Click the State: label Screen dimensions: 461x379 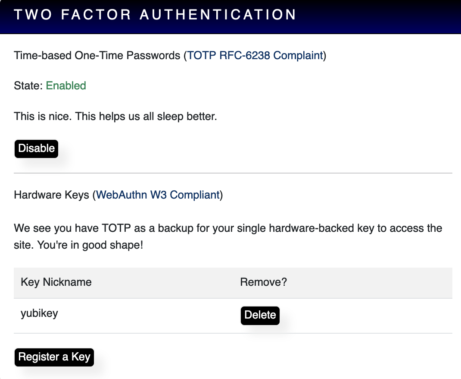(x=28, y=86)
